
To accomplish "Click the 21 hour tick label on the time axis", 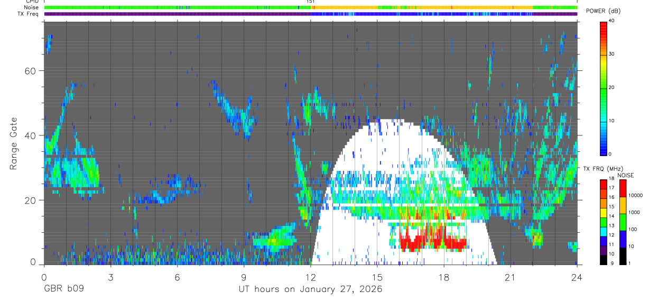I will click(x=510, y=277).
